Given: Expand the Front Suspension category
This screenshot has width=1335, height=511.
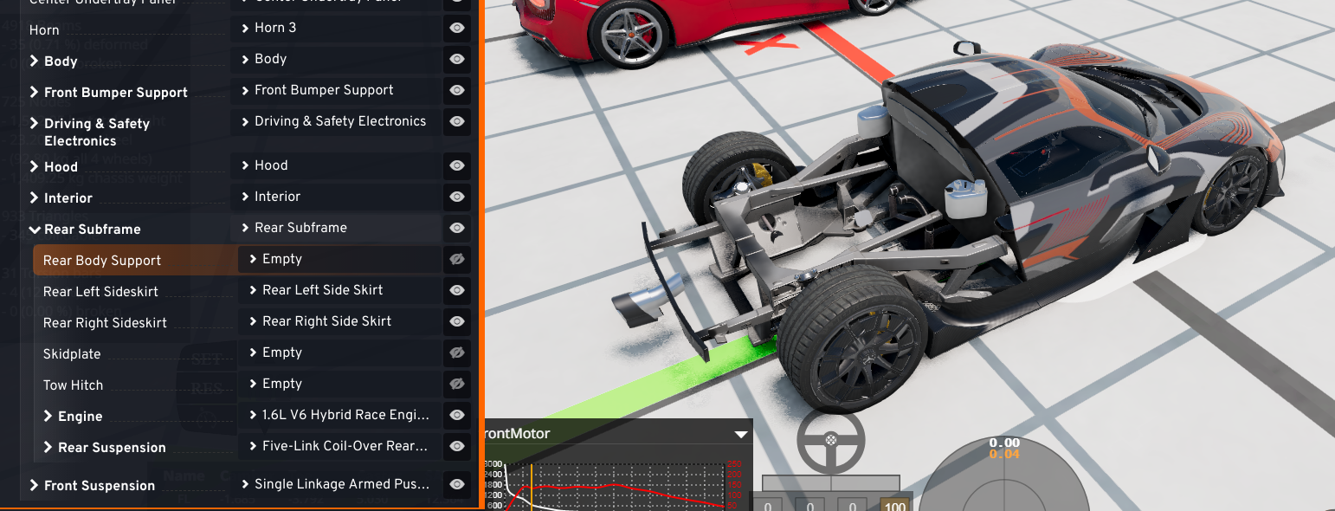Looking at the screenshot, I should tap(35, 486).
